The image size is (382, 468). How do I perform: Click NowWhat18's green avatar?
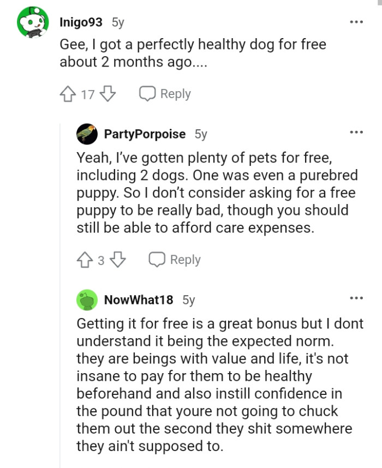pos(86,299)
